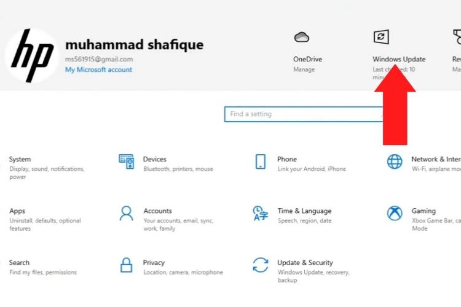Image resolution: width=461 pixels, height=307 pixels.
Task: Open the My Microsoft account link
Action: (x=98, y=69)
